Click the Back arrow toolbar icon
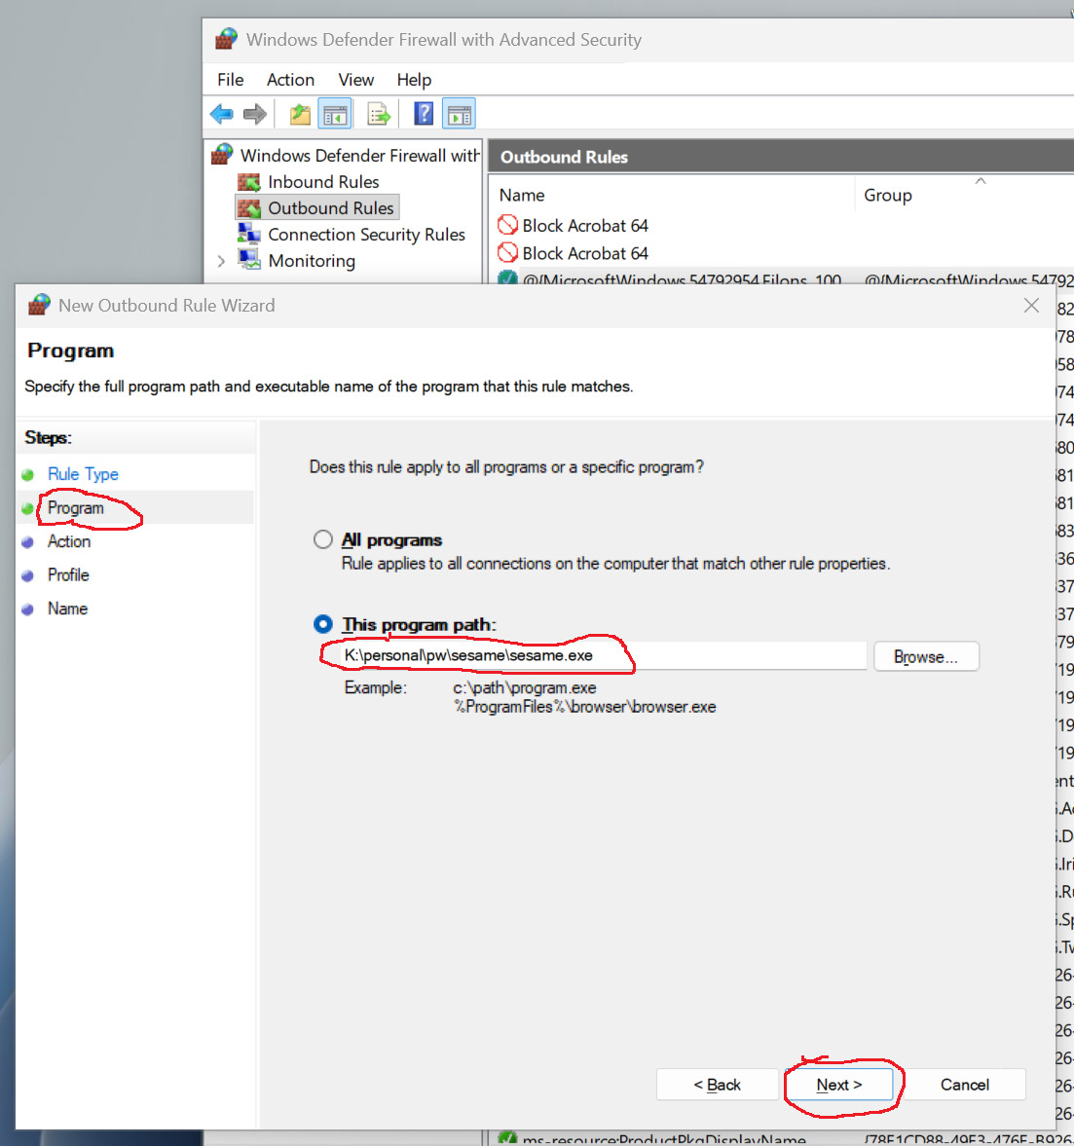 tap(222, 114)
